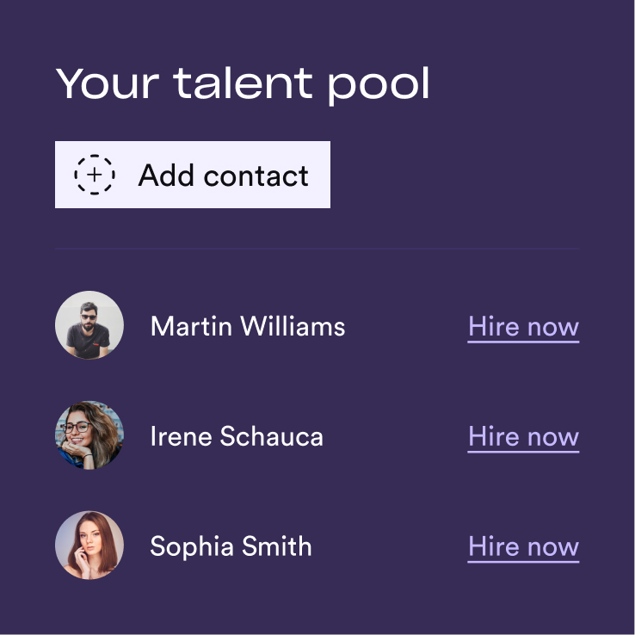Viewport: 635px width, 635px height.
Task: Click Irene Schauca's avatar picture
Action: click(89, 435)
